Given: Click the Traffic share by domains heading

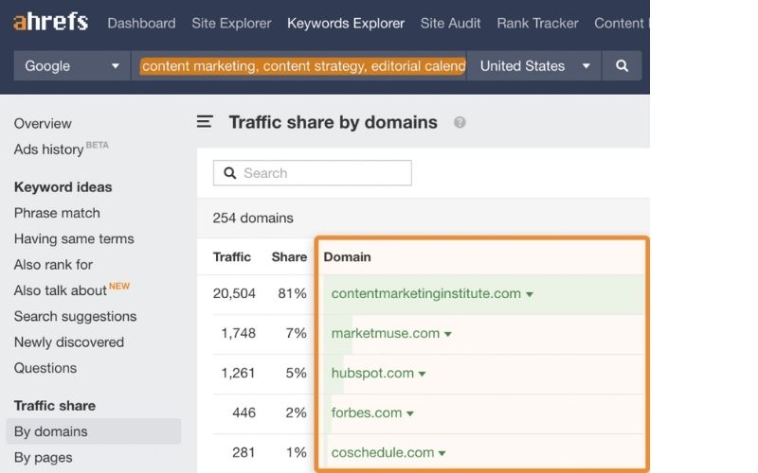Looking at the screenshot, I should 334,123.
